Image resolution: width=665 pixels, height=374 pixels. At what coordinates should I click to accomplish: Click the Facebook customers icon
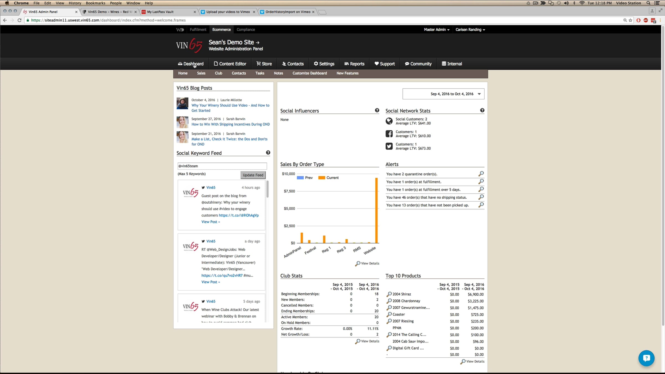click(389, 134)
